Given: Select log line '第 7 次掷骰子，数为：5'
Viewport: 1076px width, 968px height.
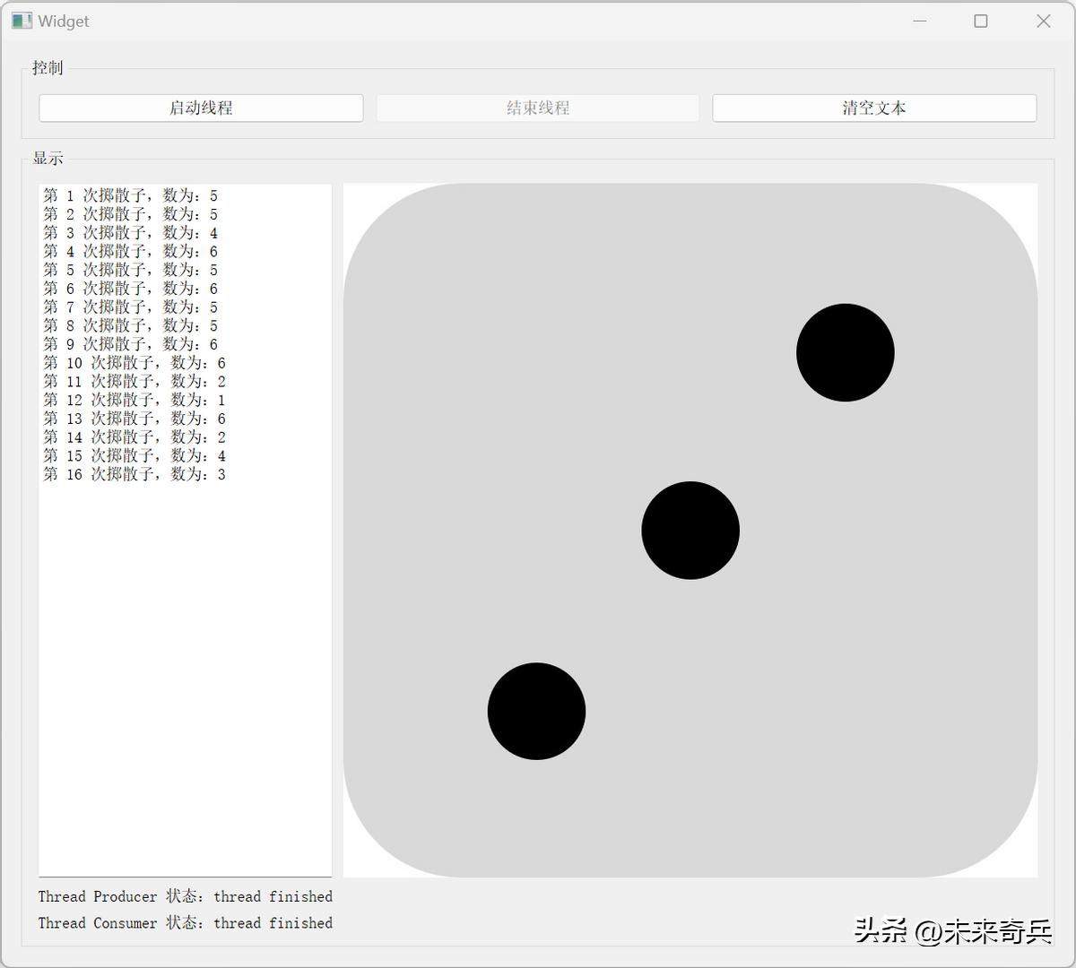Looking at the screenshot, I should (x=131, y=307).
